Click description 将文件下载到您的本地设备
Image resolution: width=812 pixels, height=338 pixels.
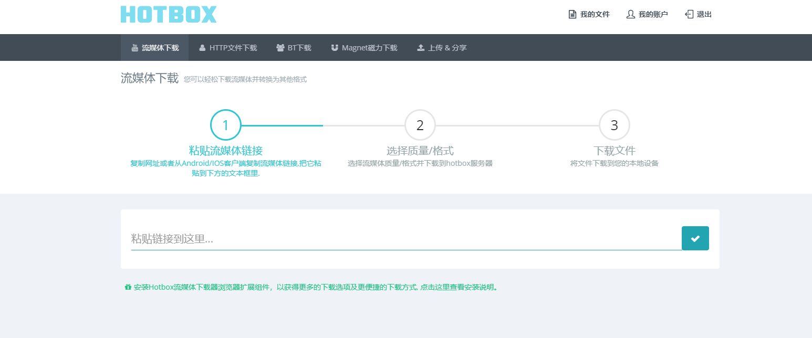click(615, 163)
